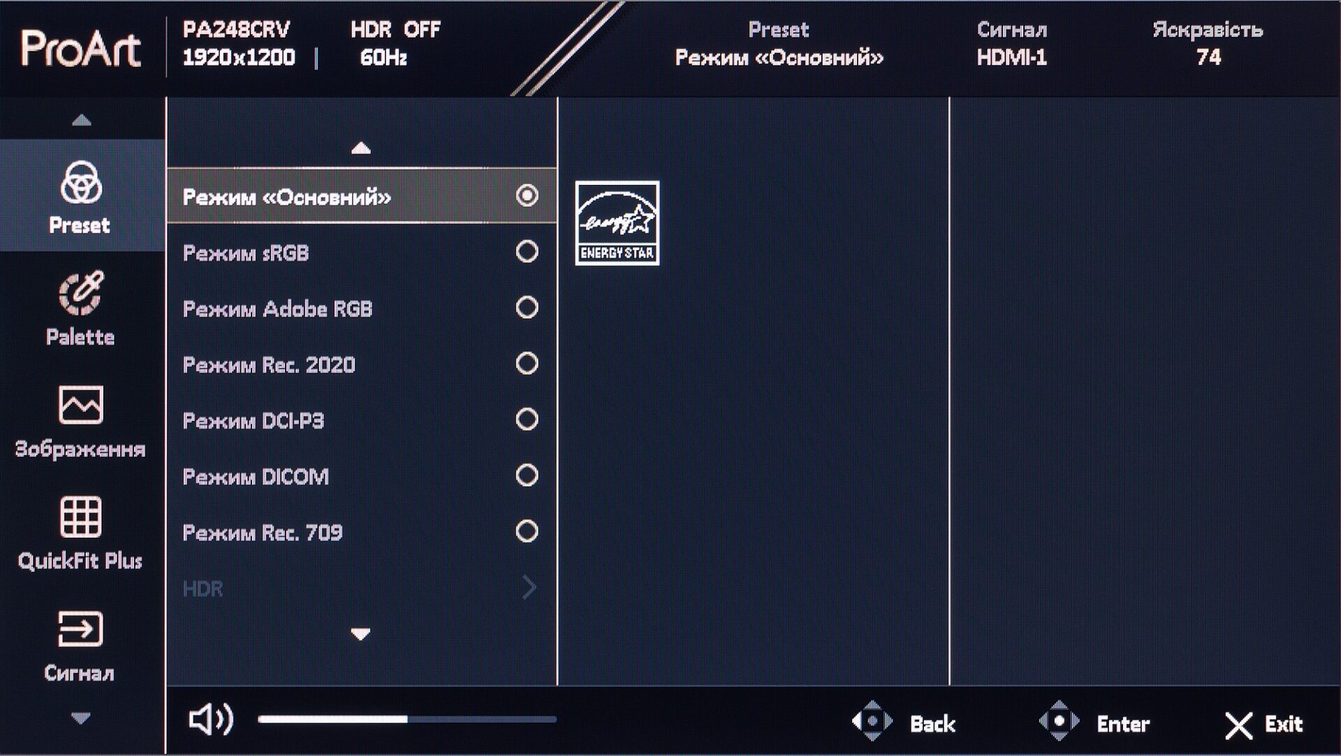Click sidebar scroll-up arrow above Preset
This screenshot has height=756, width=1341.
[82, 120]
